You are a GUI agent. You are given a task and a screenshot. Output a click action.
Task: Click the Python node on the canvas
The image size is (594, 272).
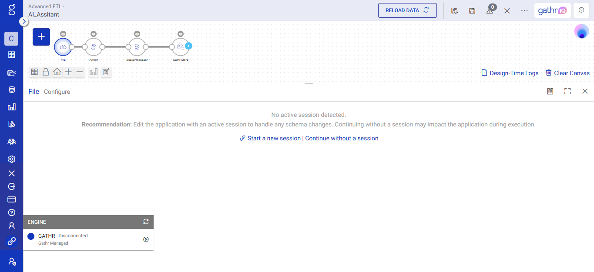pos(93,47)
